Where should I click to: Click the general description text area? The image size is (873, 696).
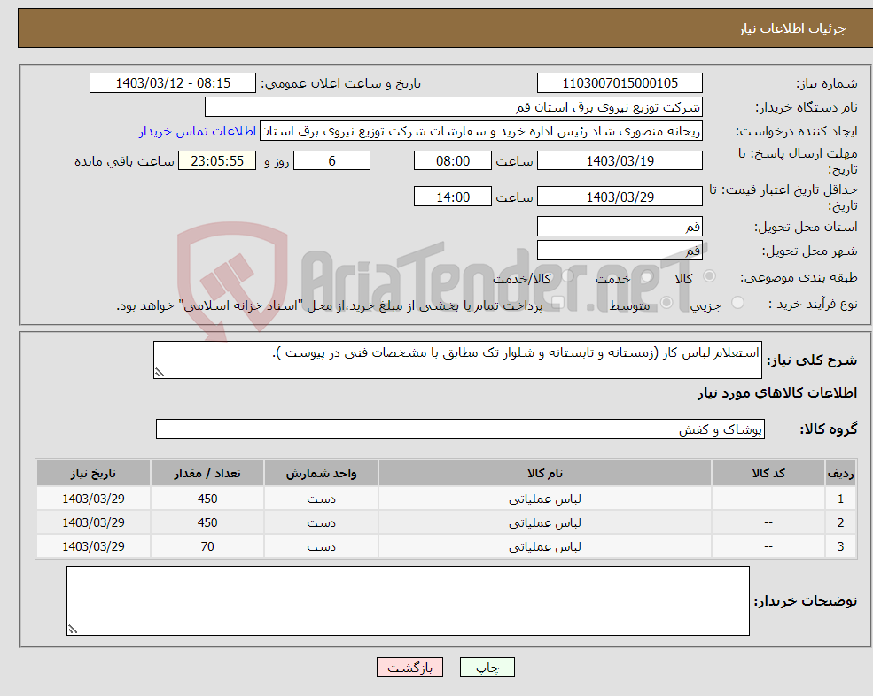coord(457,360)
